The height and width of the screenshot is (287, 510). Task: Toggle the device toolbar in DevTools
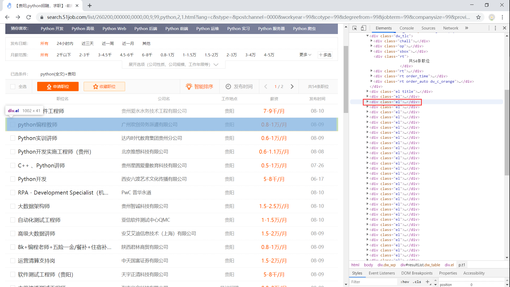(x=363, y=28)
